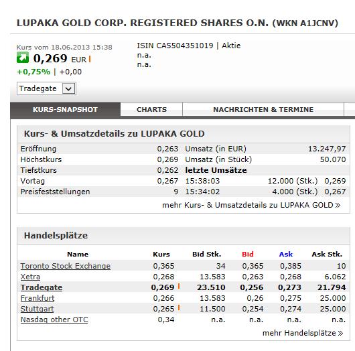Viewport: 355px width, 351px height.
Task: Click the Umsatz in Stück value 50.070
Action: [333, 159]
